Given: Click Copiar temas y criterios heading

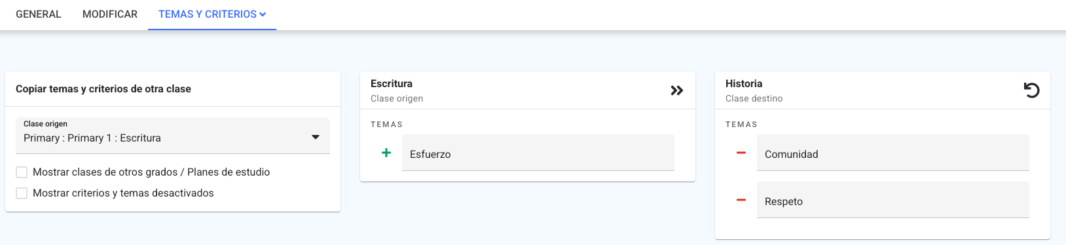Looking at the screenshot, I should click(x=103, y=89).
